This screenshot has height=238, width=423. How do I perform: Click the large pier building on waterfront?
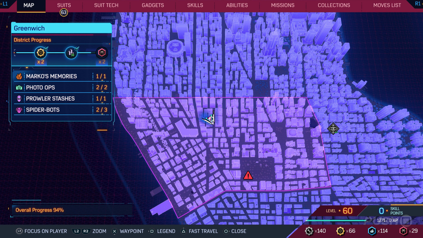coord(161,208)
